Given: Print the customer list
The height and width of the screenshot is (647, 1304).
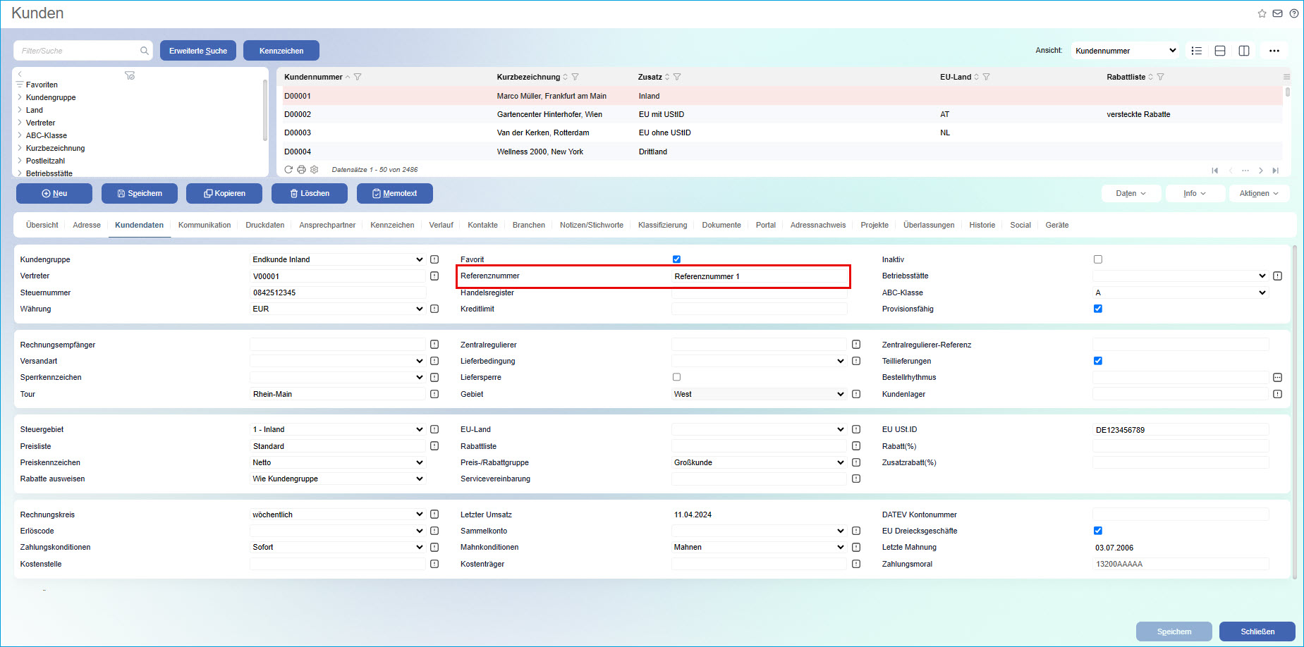Looking at the screenshot, I should (301, 170).
